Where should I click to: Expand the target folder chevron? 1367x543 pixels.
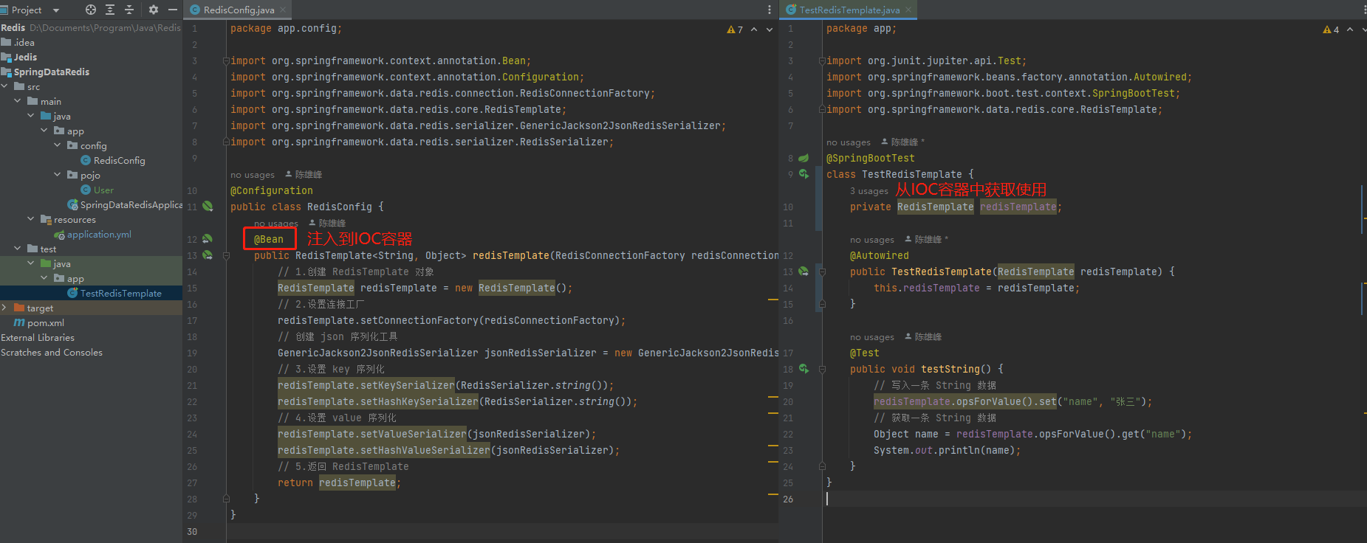pos(4,308)
